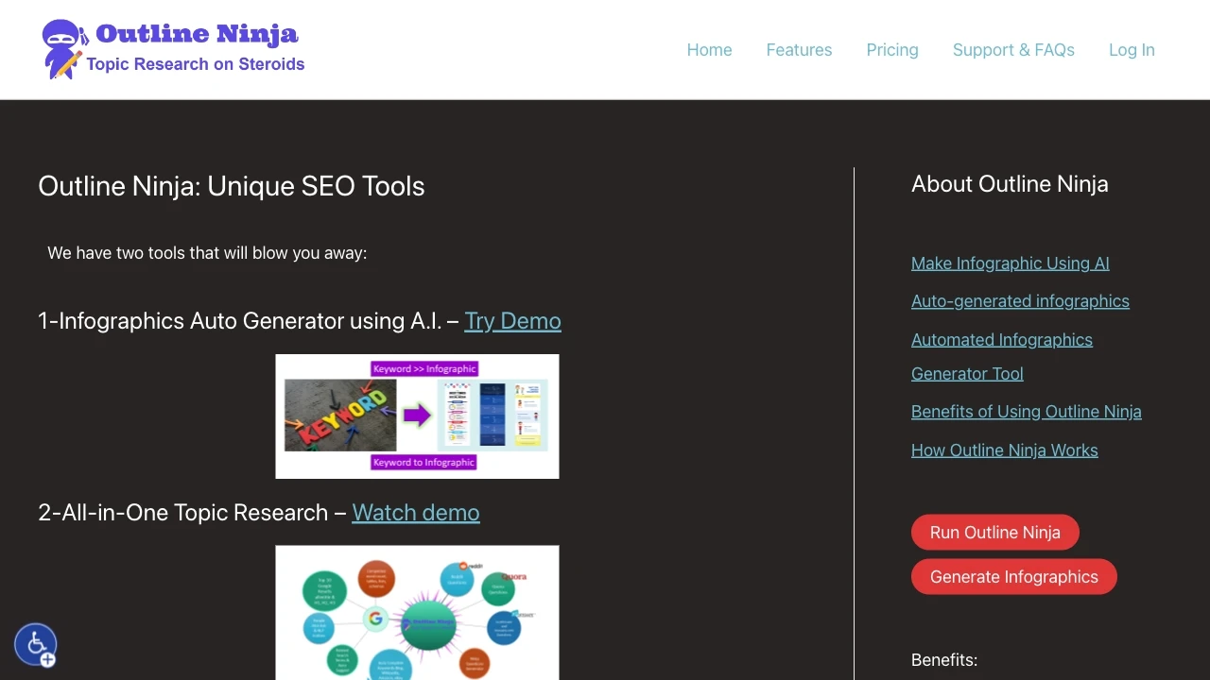
Task: Open 'How Outline Ninja Works' link
Action: coord(1004,450)
